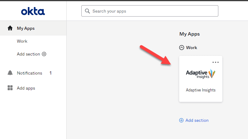The height and width of the screenshot is (139, 248).
Task: Click the search magnifier icon
Action: (x=87, y=11)
